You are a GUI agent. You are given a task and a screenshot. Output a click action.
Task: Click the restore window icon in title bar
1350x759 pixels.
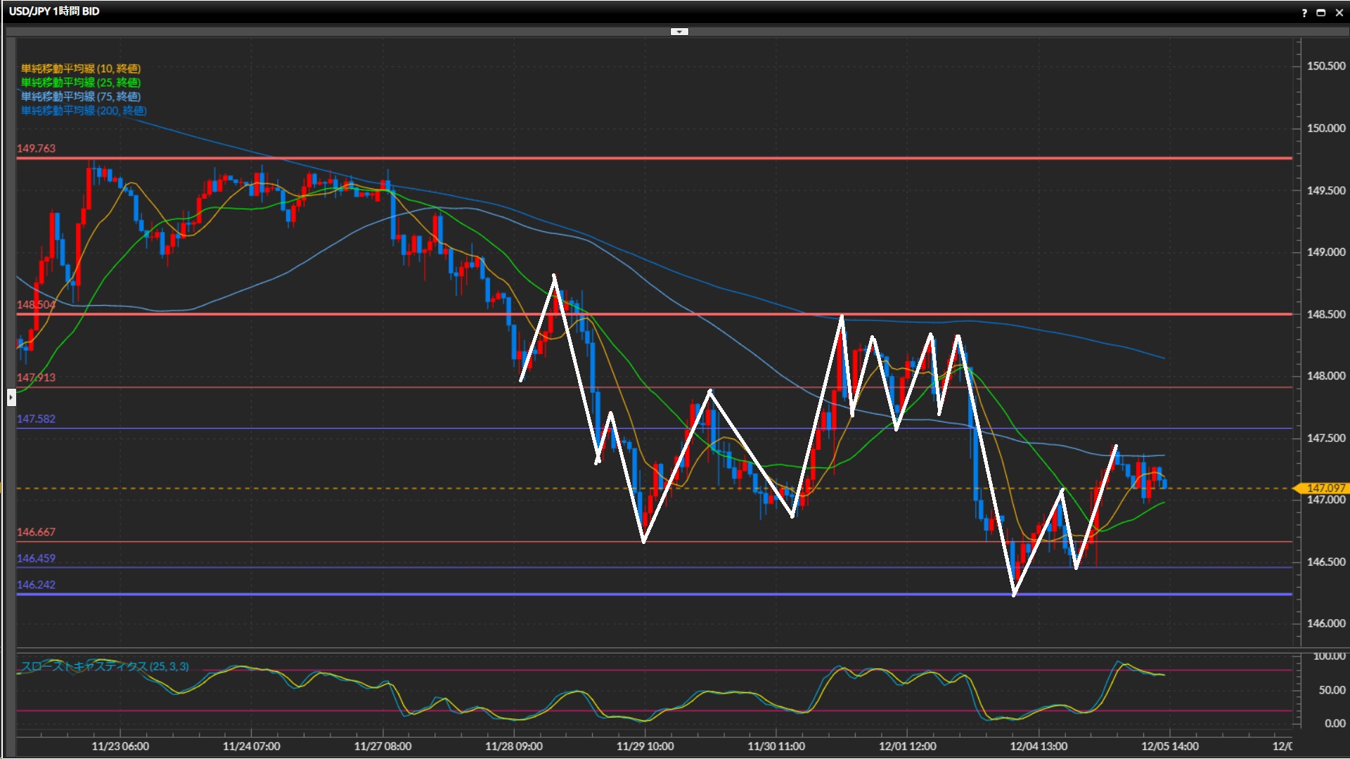(x=1321, y=13)
